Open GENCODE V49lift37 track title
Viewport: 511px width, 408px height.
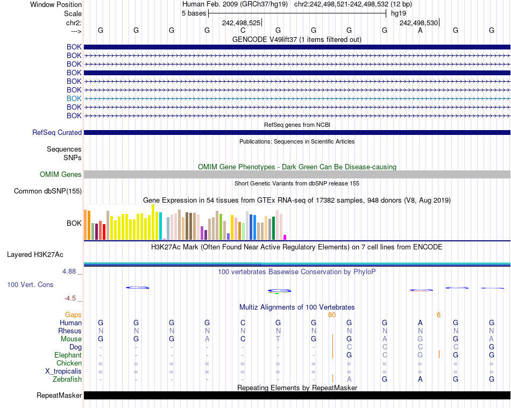tap(297, 39)
